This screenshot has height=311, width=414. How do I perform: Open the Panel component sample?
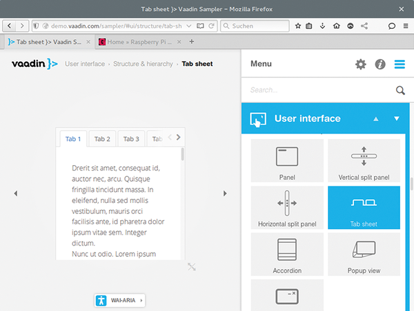287,162
